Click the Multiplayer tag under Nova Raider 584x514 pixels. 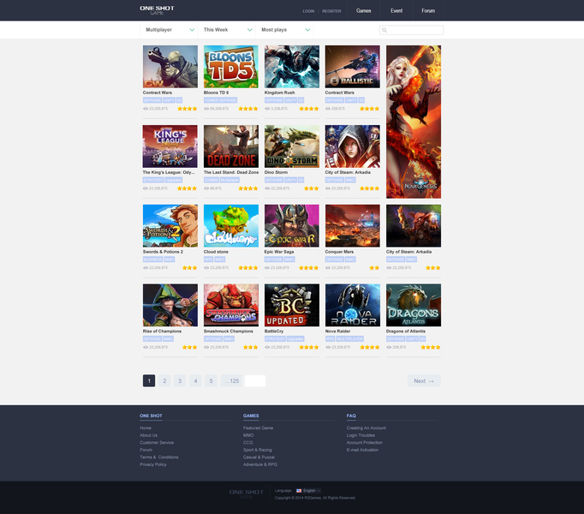349,339
